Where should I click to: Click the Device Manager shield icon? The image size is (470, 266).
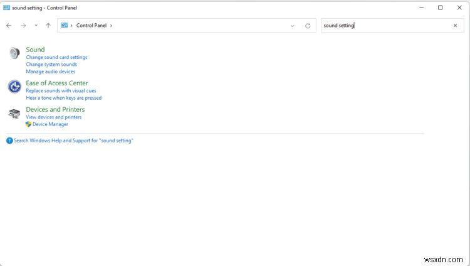[28, 124]
